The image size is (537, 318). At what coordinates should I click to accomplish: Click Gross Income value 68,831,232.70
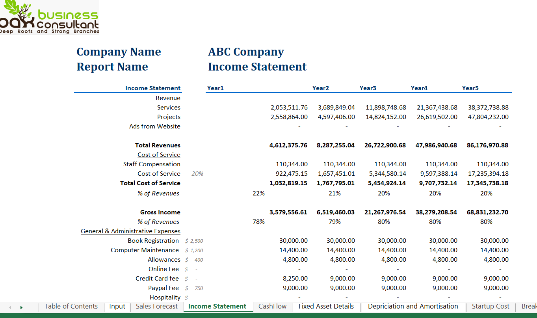pyautogui.click(x=487, y=212)
